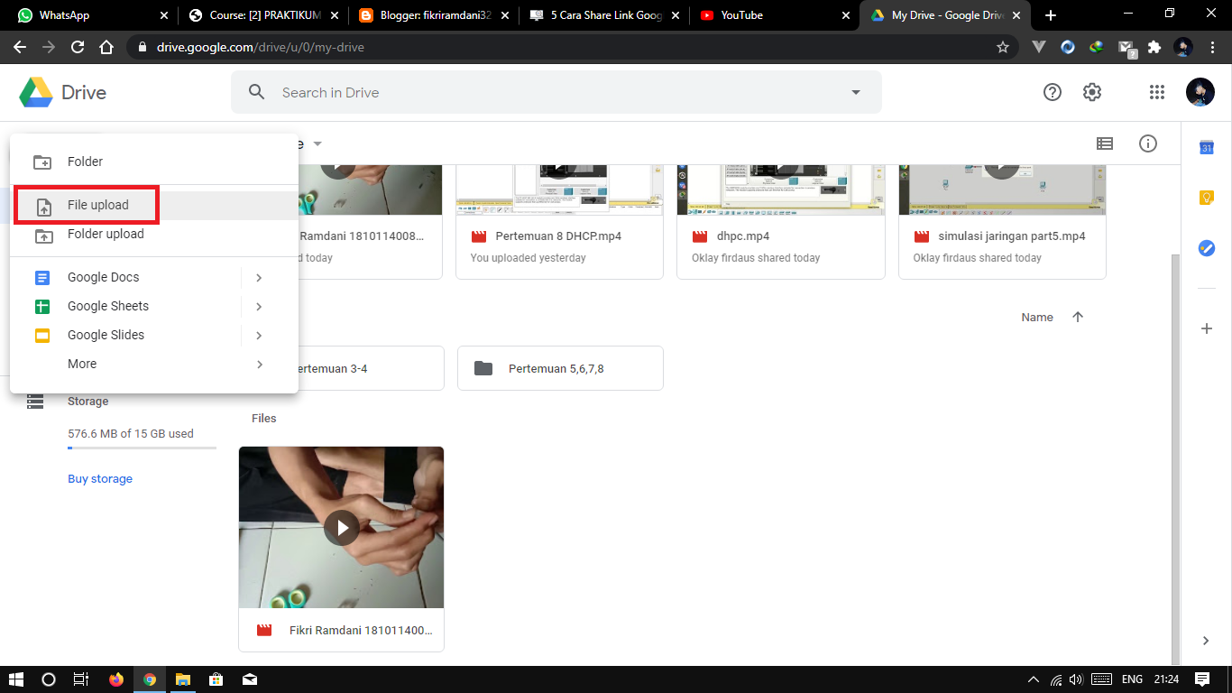Image resolution: width=1232 pixels, height=693 pixels.
Task: Sort by the Name column label
Action: tap(1037, 317)
